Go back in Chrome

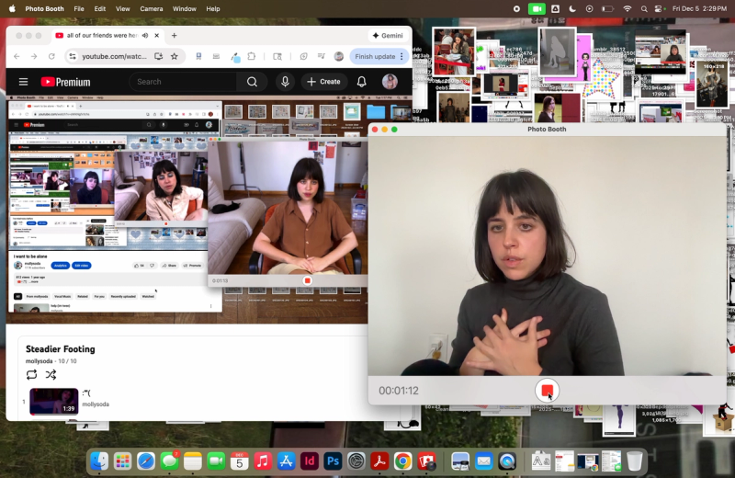[17, 56]
